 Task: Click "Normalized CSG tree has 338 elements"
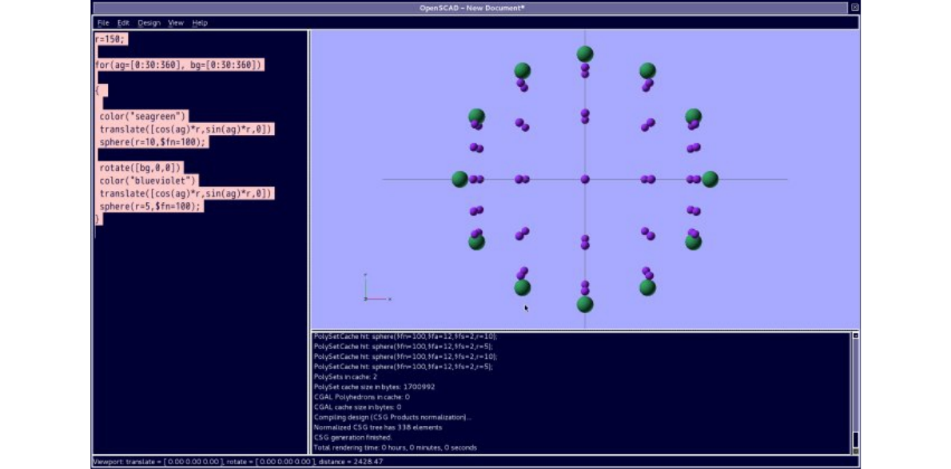[378, 427]
